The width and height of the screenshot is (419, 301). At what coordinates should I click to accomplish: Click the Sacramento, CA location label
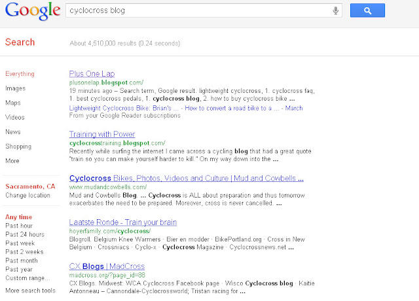point(30,186)
